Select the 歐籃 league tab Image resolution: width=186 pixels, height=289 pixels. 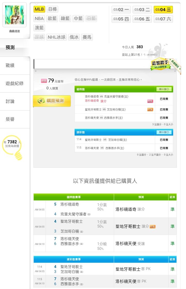coord(52,19)
